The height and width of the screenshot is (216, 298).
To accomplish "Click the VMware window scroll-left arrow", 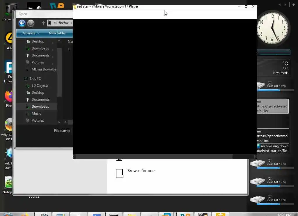I will [74, 157].
